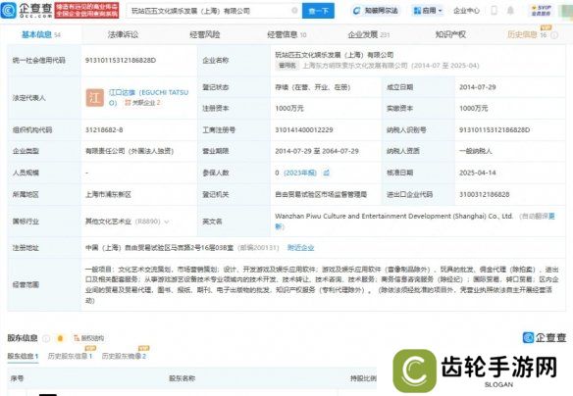Click the 持股比例 column header
This screenshot has width=573, height=396.
tap(363, 378)
